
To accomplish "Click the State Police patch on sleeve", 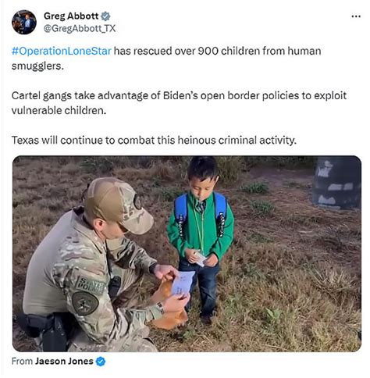I will [x=90, y=285].
